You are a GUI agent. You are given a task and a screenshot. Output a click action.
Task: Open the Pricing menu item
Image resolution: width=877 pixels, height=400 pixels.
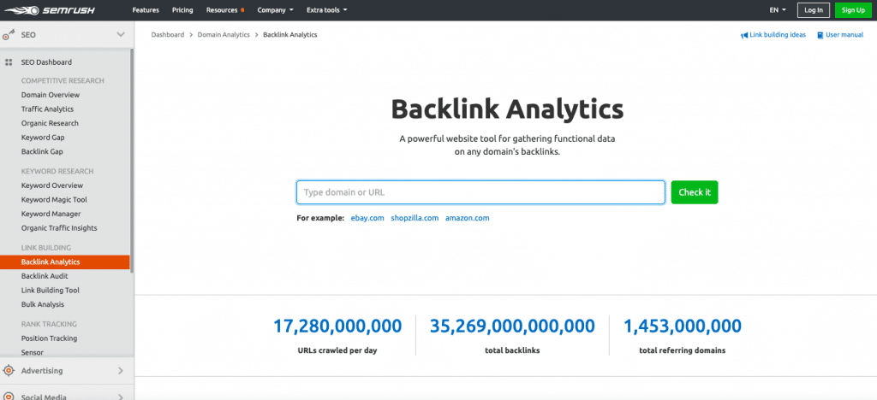182,10
